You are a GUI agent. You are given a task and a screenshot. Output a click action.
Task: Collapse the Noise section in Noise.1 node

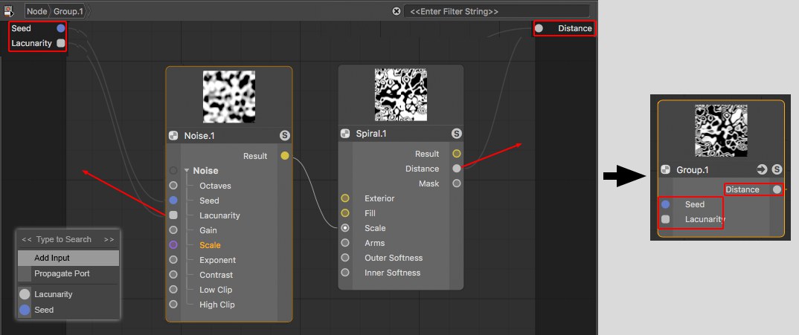[x=187, y=171]
